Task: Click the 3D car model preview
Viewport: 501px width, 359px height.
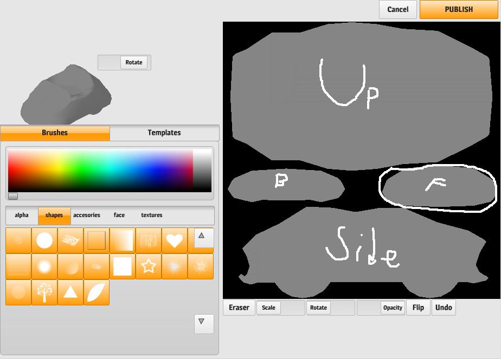Action: tap(66, 95)
